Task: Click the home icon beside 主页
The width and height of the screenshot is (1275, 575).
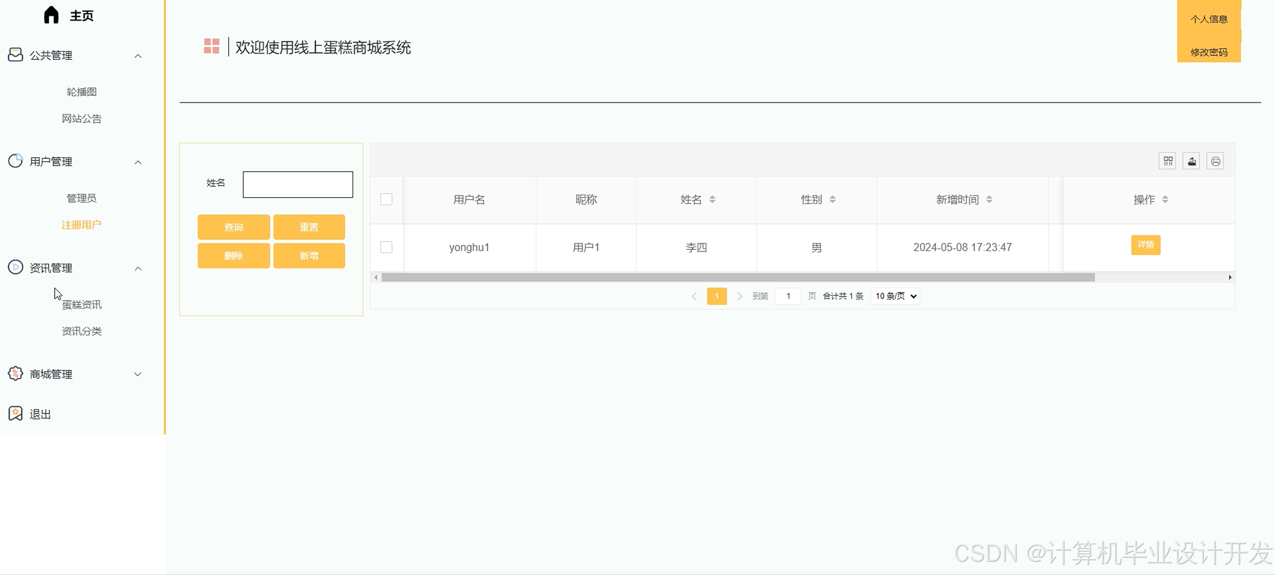Action: [x=51, y=16]
